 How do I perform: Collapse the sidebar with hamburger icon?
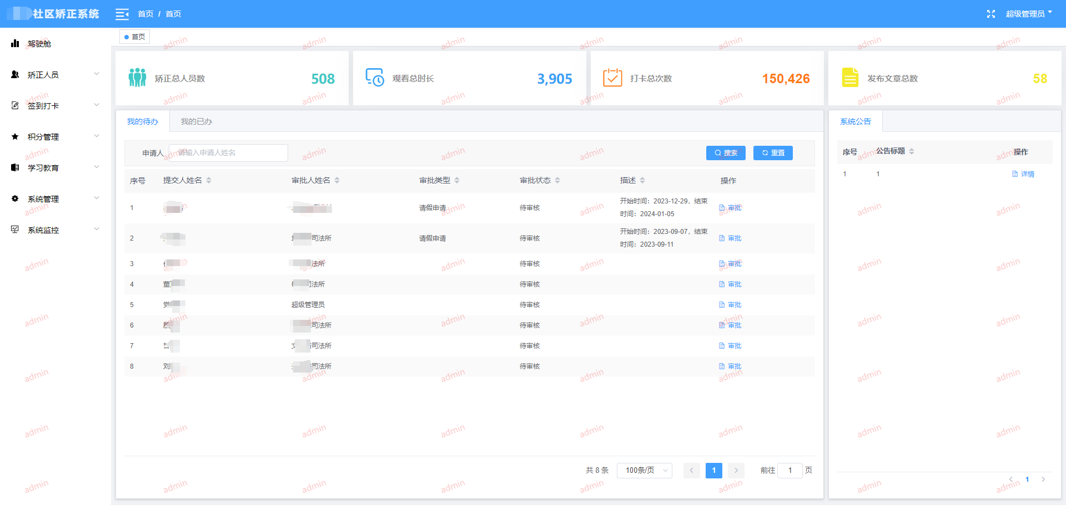coord(122,14)
